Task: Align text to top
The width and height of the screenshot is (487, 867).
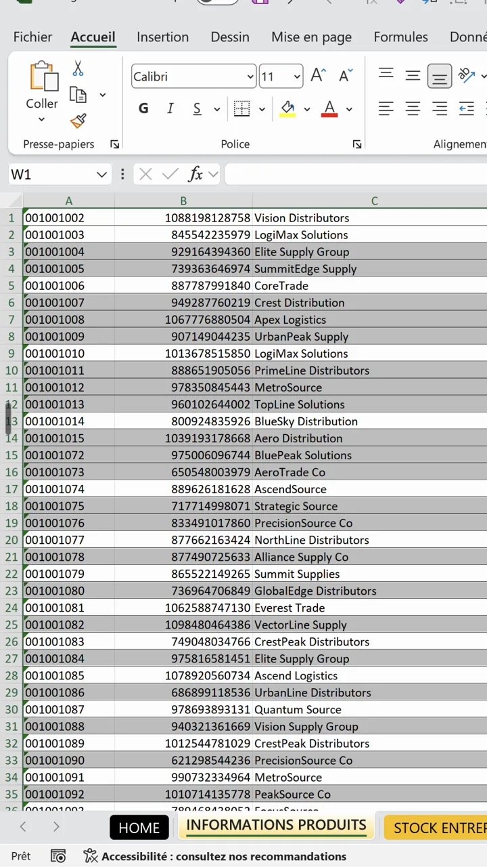Action: point(386,75)
